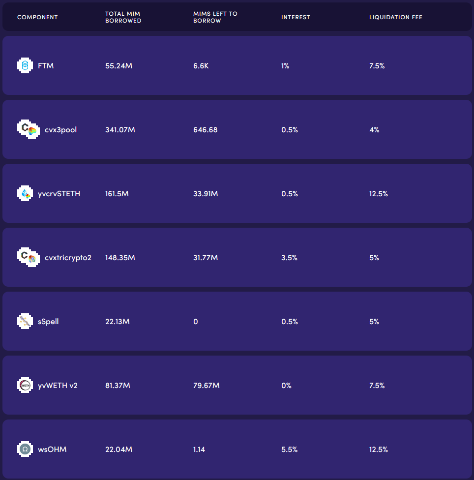
Task: Select the cvxtricrypto2 3.5% interest value
Action: pyautogui.click(x=289, y=258)
